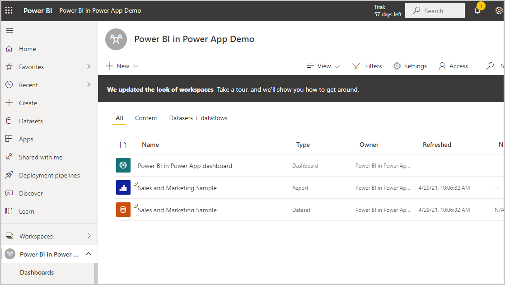Open Deployment pipelines from sidebar
Viewport: 505px width, 285px height.
point(49,175)
